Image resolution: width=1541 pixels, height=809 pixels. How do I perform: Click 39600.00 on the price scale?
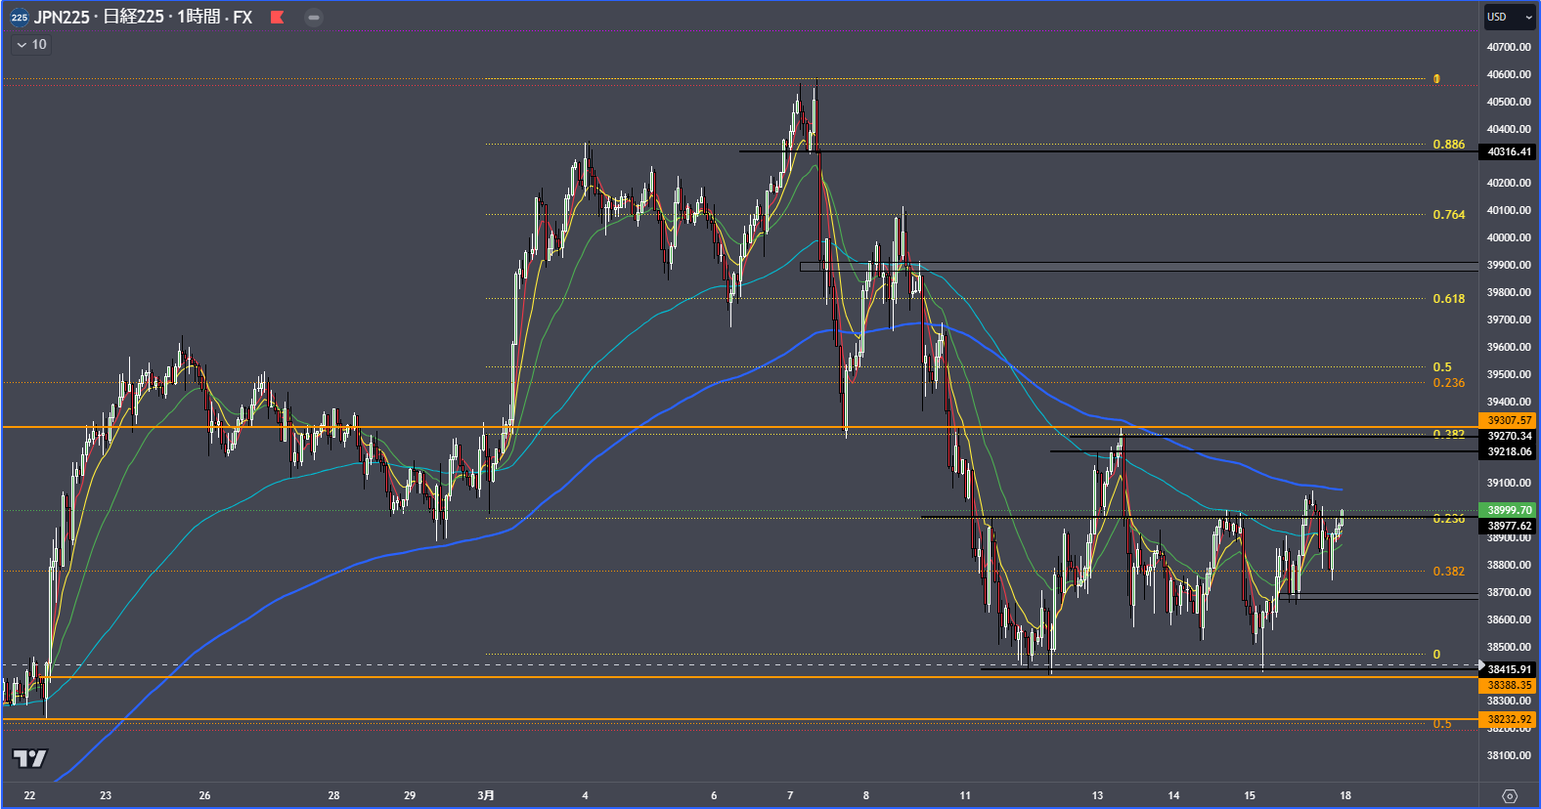tap(1509, 347)
